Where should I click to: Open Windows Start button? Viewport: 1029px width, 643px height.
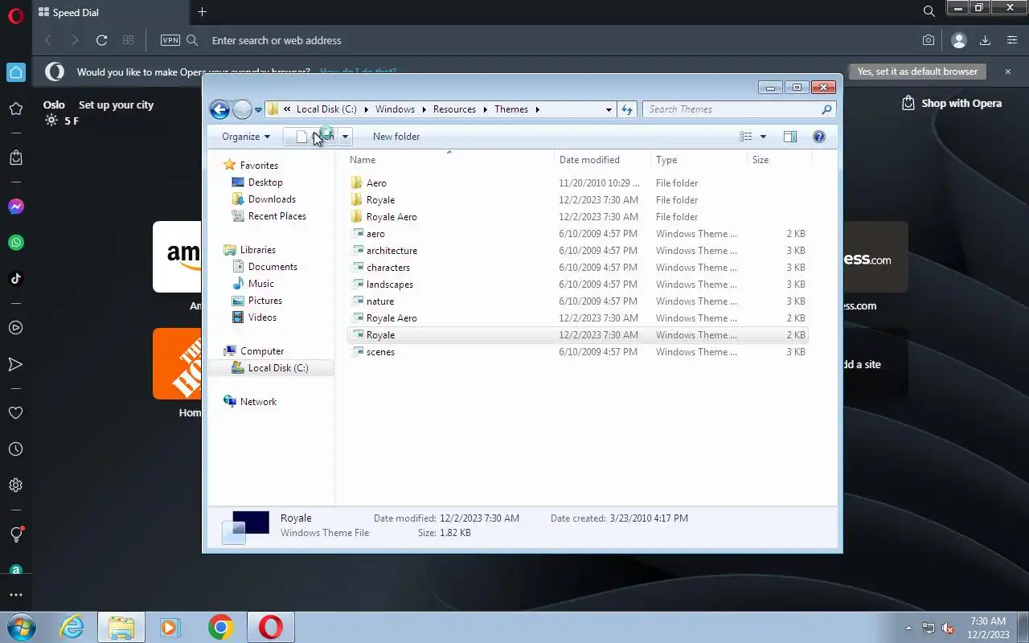coord(20,627)
